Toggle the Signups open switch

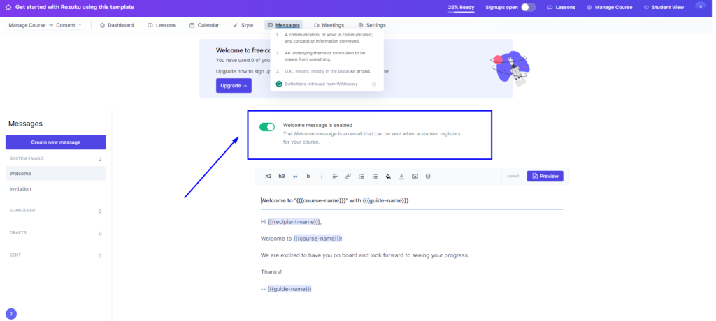click(x=528, y=7)
